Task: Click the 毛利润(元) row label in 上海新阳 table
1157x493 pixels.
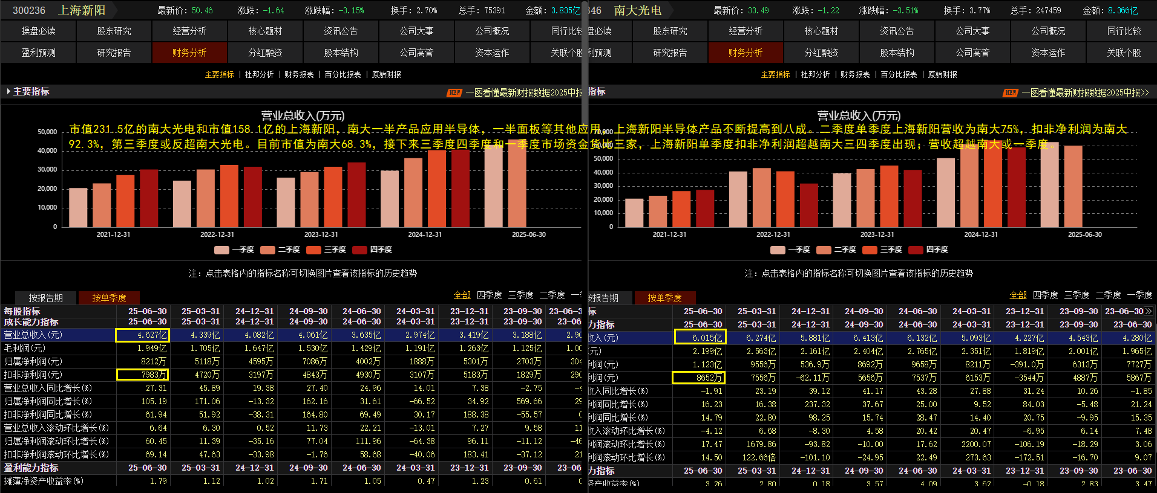Action: pos(25,348)
